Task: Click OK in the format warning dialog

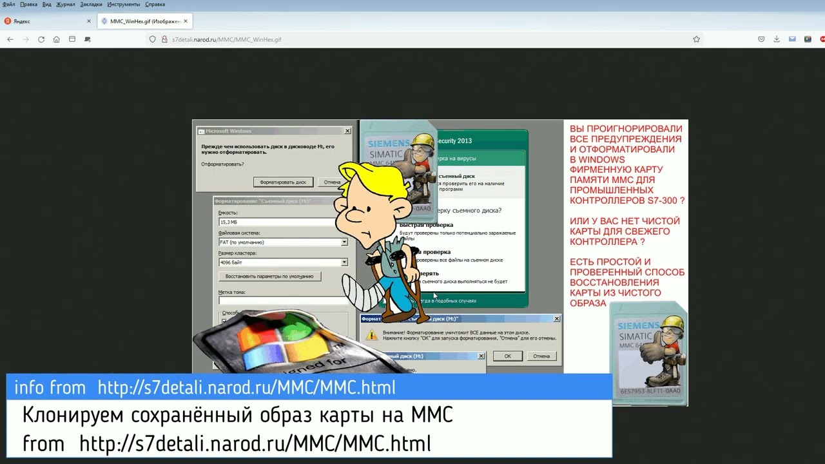Action: pyautogui.click(x=507, y=356)
